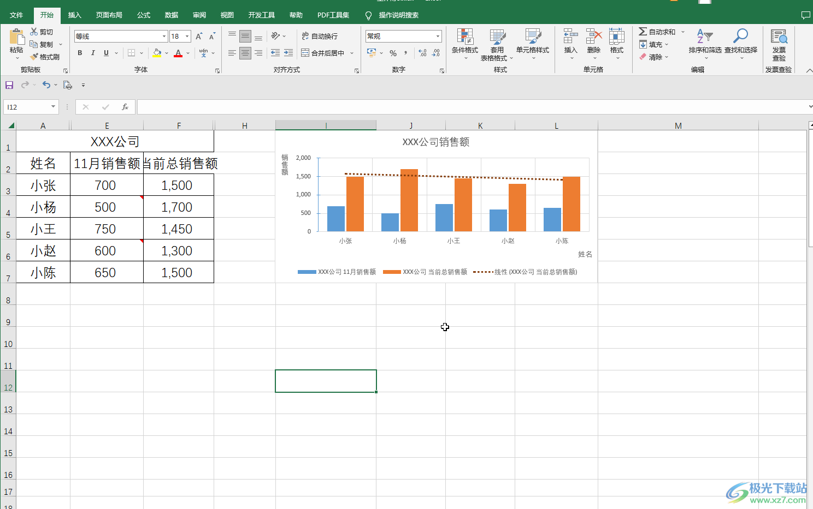This screenshot has width=813, height=509.
Task: Open the 文件 (File) tab
Action: click(16, 15)
